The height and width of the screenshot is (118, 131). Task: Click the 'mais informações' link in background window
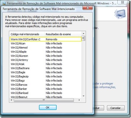point(105,87)
